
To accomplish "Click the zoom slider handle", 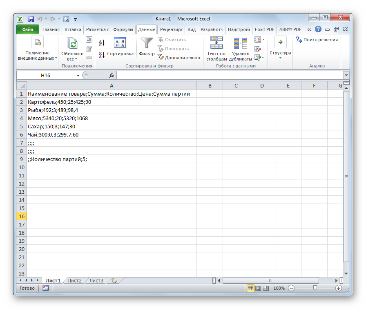I will tap(315, 288).
